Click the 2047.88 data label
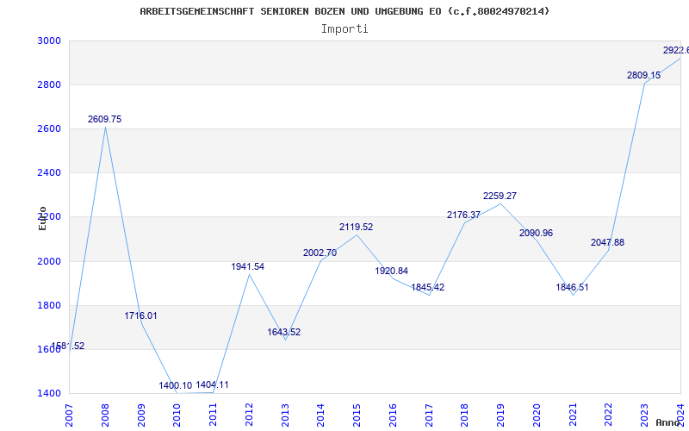The width and height of the screenshot is (689, 431). [x=607, y=242]
